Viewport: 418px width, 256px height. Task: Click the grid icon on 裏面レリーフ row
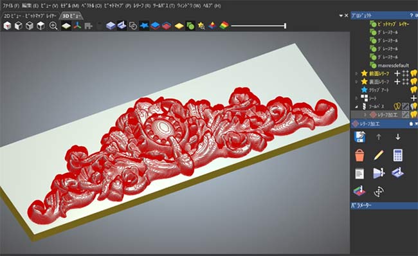(x=406, y=82)
